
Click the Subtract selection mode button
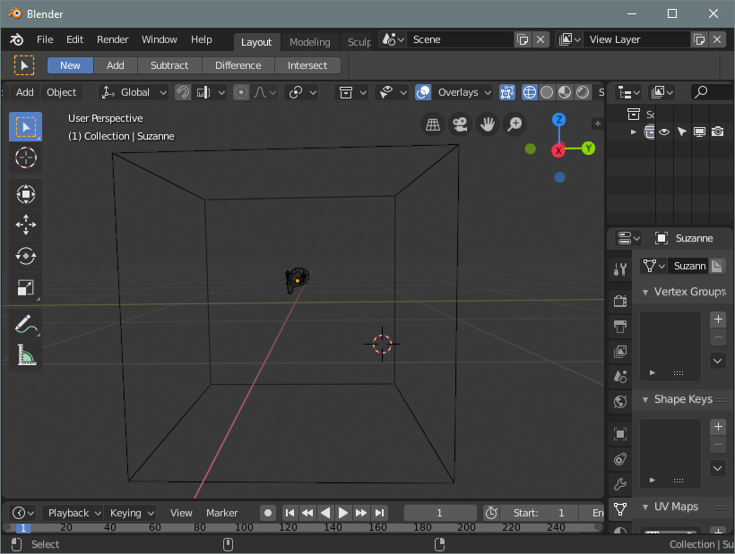point(169,65)
